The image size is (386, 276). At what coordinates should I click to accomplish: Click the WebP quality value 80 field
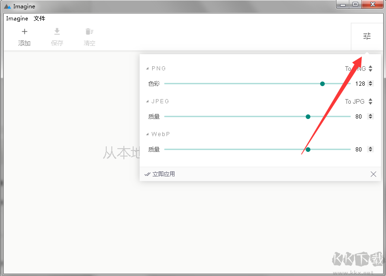pos(359,150)
